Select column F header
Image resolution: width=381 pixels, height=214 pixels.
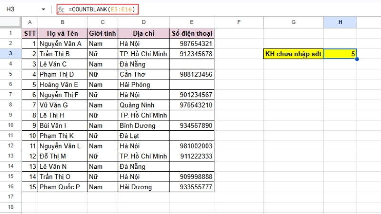[239, 22]
